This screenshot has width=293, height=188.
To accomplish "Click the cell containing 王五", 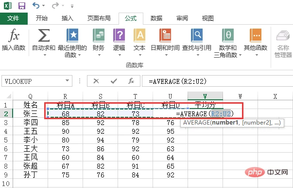I will (x=30, y=131).
